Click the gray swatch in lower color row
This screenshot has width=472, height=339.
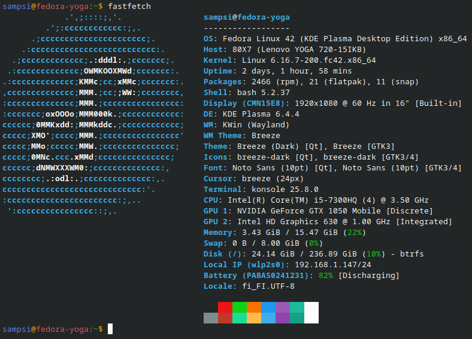tap(210, 318)
